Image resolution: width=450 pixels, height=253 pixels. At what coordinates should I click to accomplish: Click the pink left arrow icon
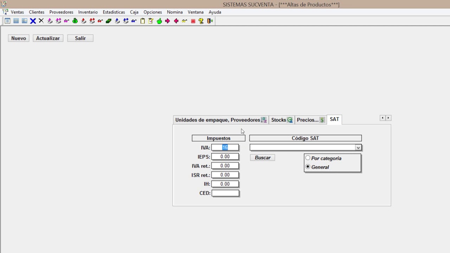click(176, 21)
